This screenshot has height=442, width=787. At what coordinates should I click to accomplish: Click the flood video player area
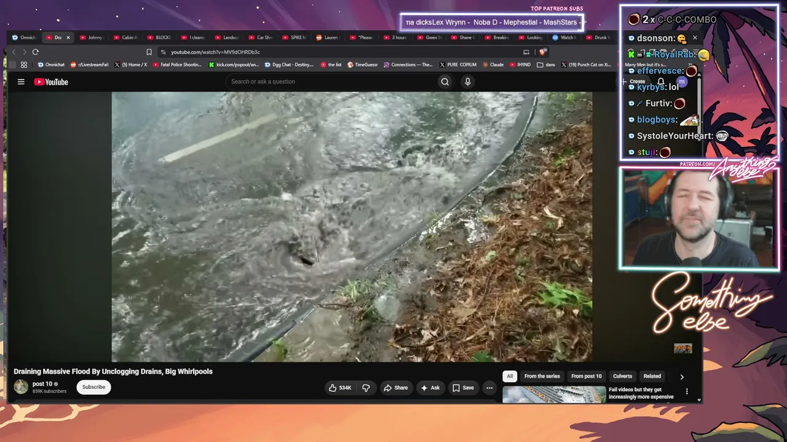[x=352, y=227]
